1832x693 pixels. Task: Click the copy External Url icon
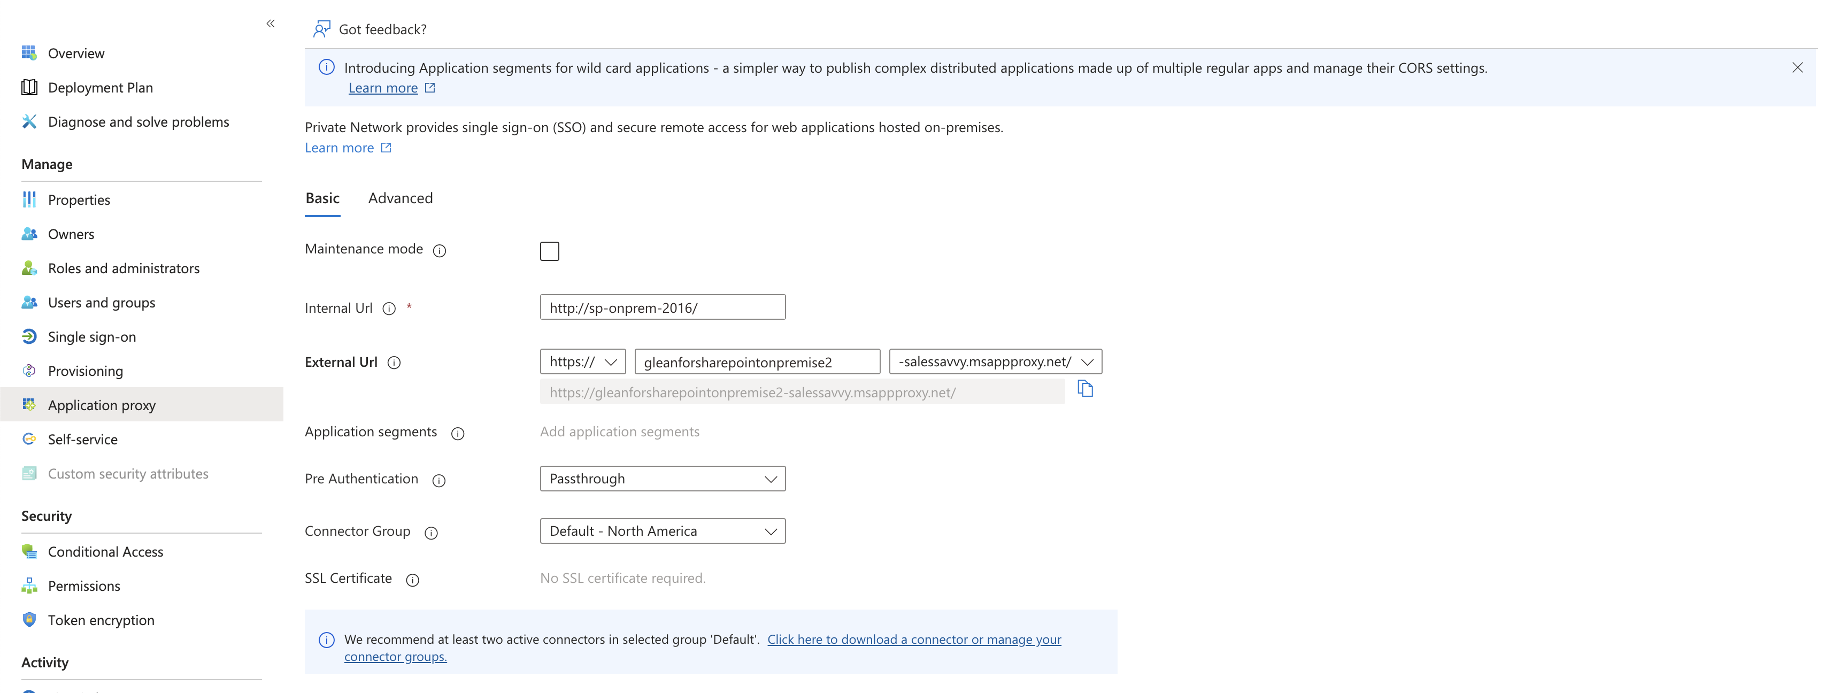(x=1084, y=389)
